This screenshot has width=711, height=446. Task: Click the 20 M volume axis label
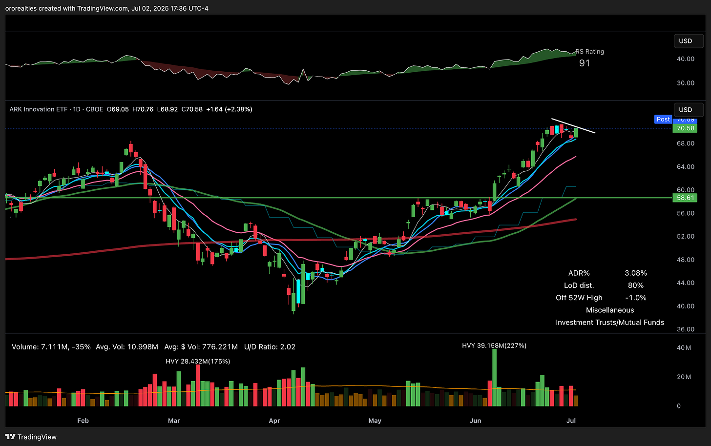tap(684, 377)
